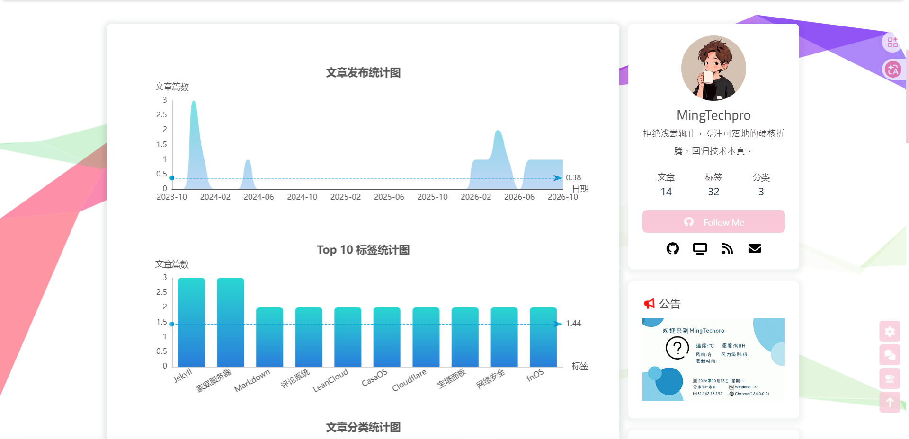Open the 标签 count 32 link
Image resolution: width=909 pixels, height=439 pixels.
(x=713, y=184)
